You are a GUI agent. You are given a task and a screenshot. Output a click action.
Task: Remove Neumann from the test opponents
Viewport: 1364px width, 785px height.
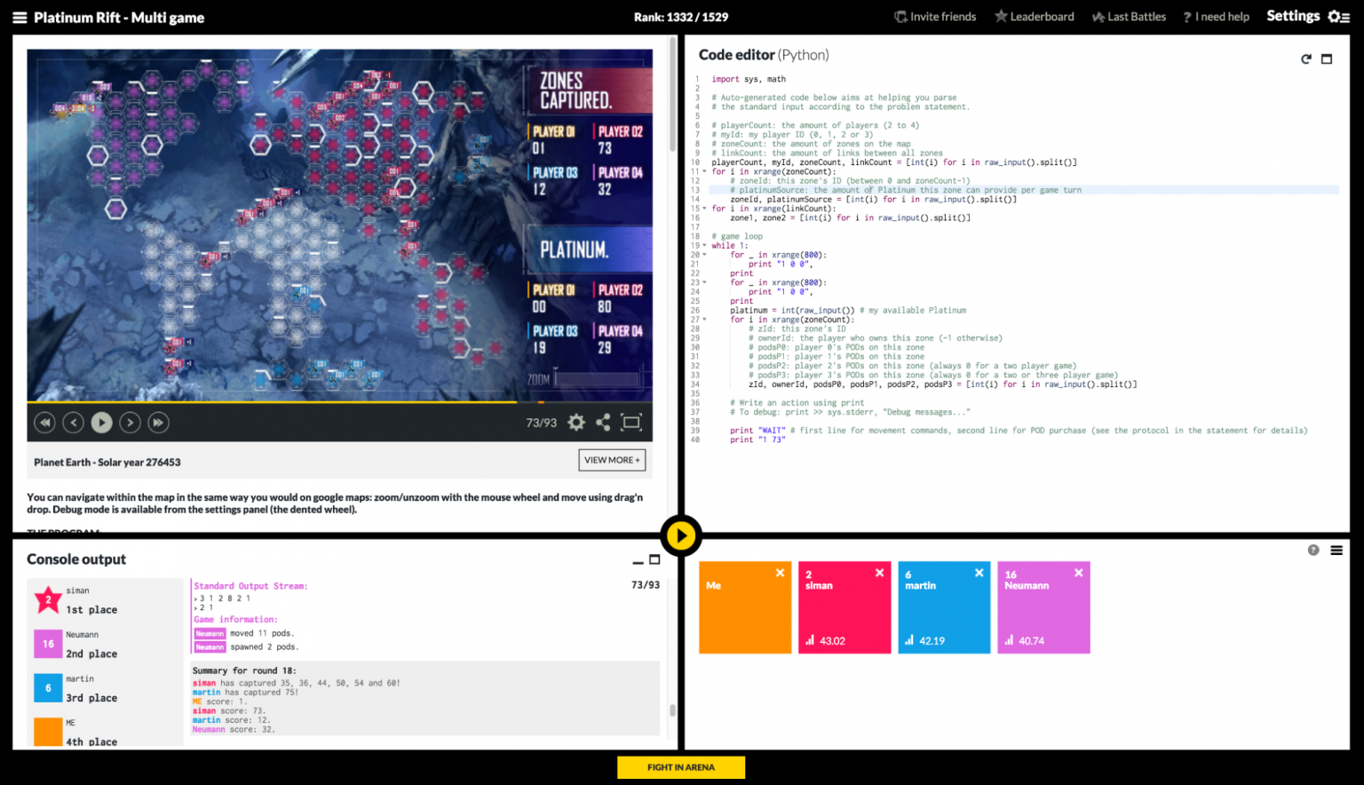tap(1078, 573)
